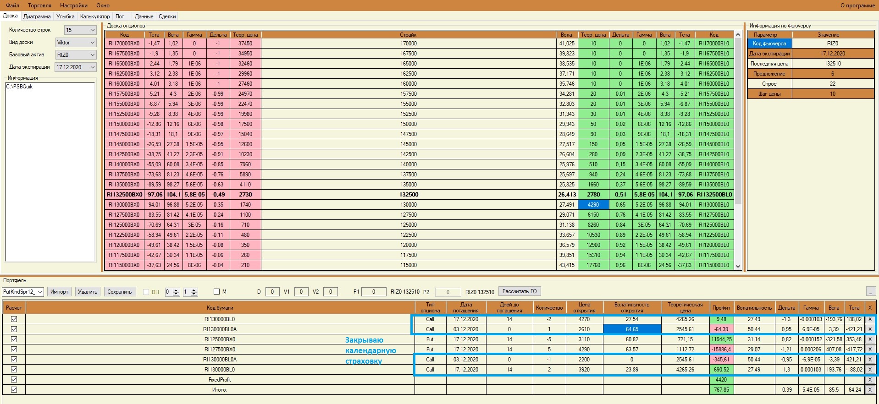Open the Калькулятор tab
This screenshot has height=404, width=879.
pos(95,16)
